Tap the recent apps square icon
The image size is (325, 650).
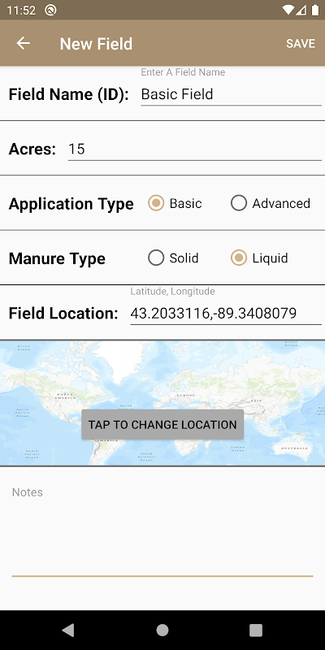click(256, 630)
